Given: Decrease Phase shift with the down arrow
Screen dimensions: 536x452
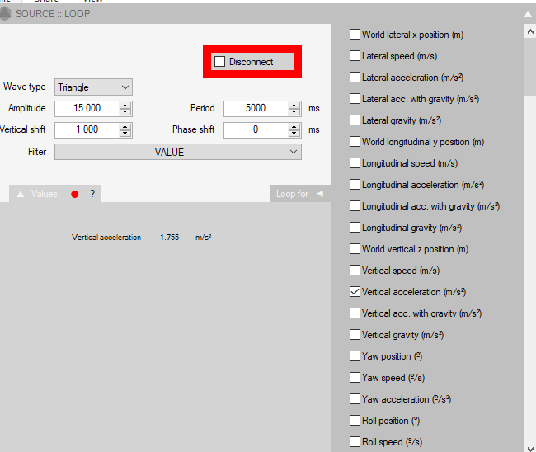Looking at the screenshot, I should pos(294,134).
